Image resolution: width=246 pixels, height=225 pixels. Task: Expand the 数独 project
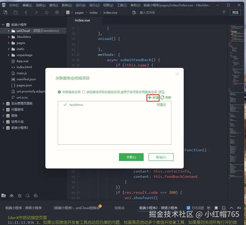coord(3,115)
